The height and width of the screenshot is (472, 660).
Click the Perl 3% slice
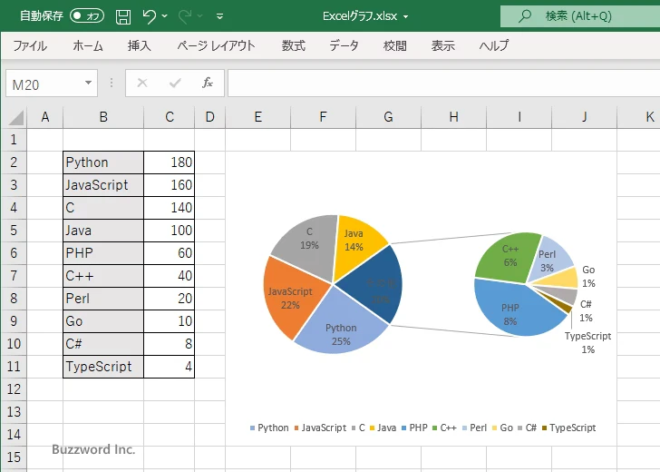tap(549, 260)
